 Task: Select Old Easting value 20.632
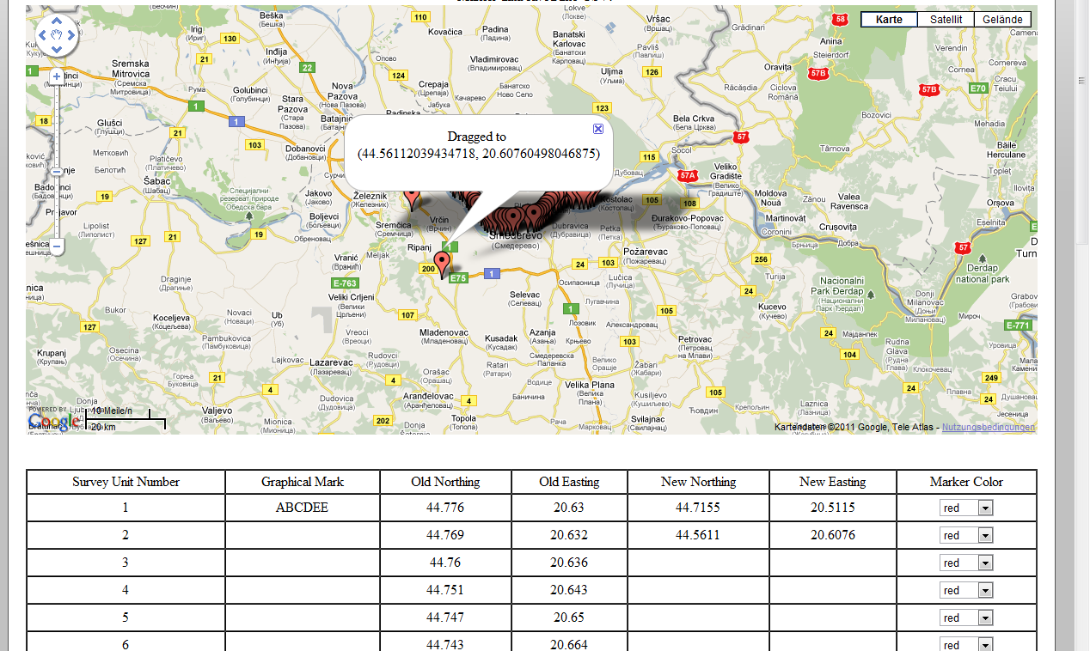tap(569, 535)
